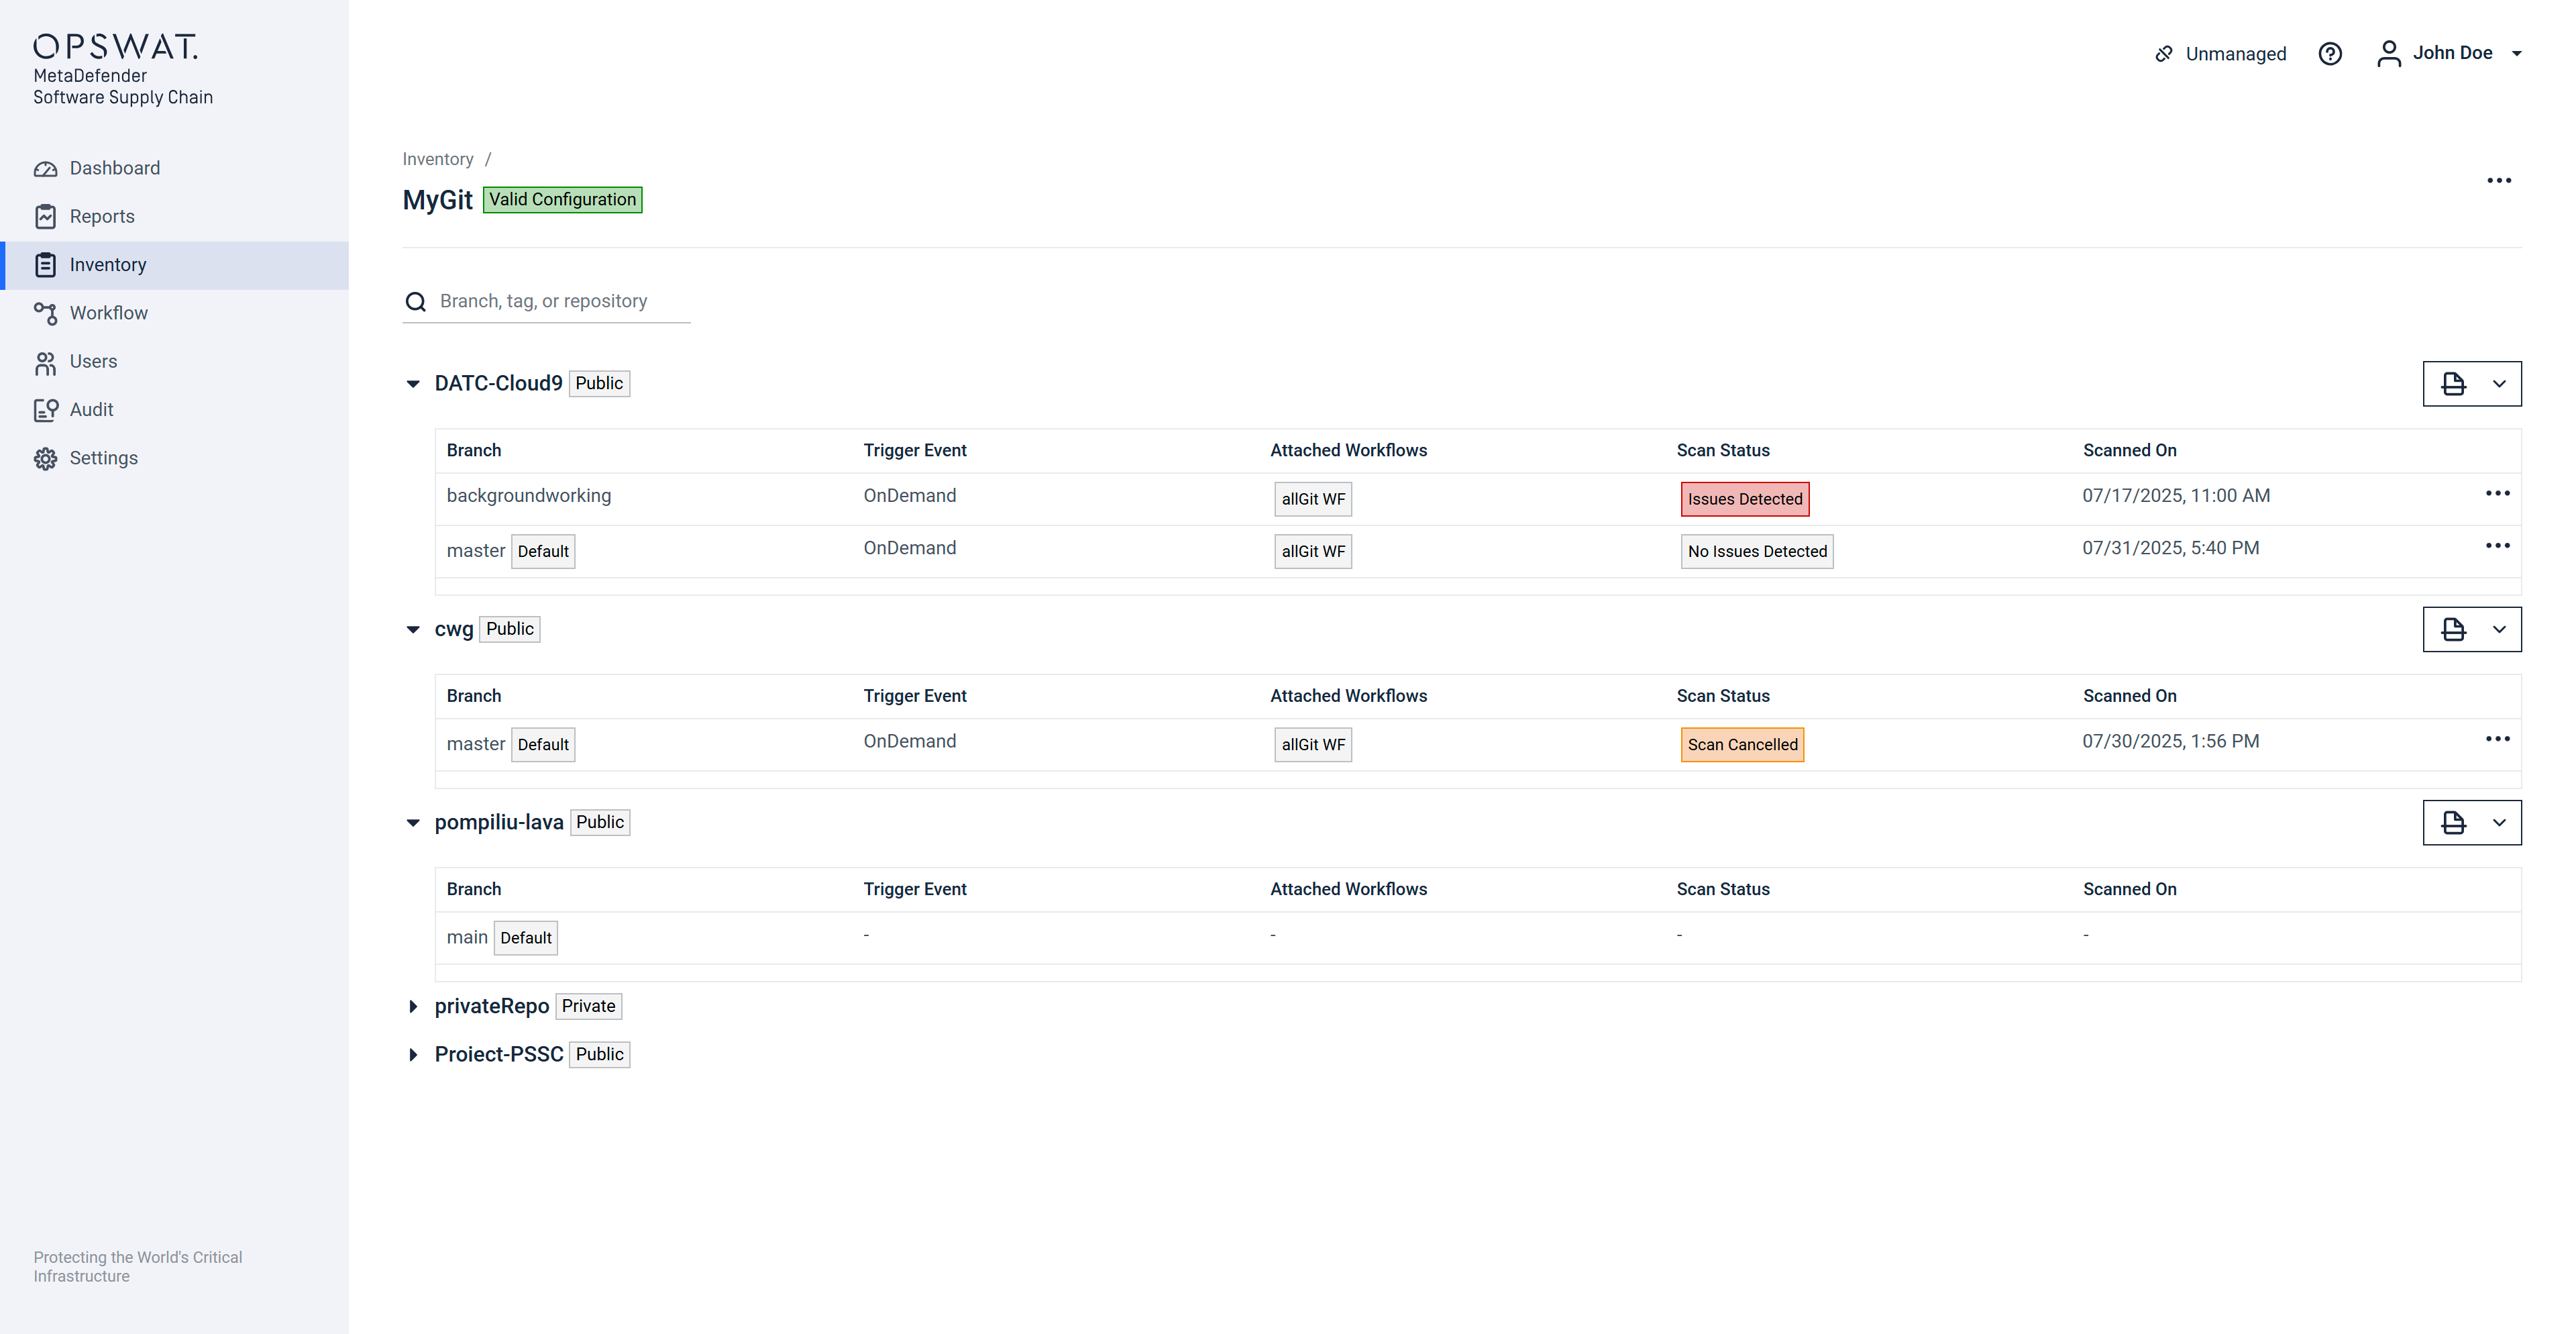Click the Issues Detected status badge
Screen dimensions: 2576x1334
(1744, 499)
